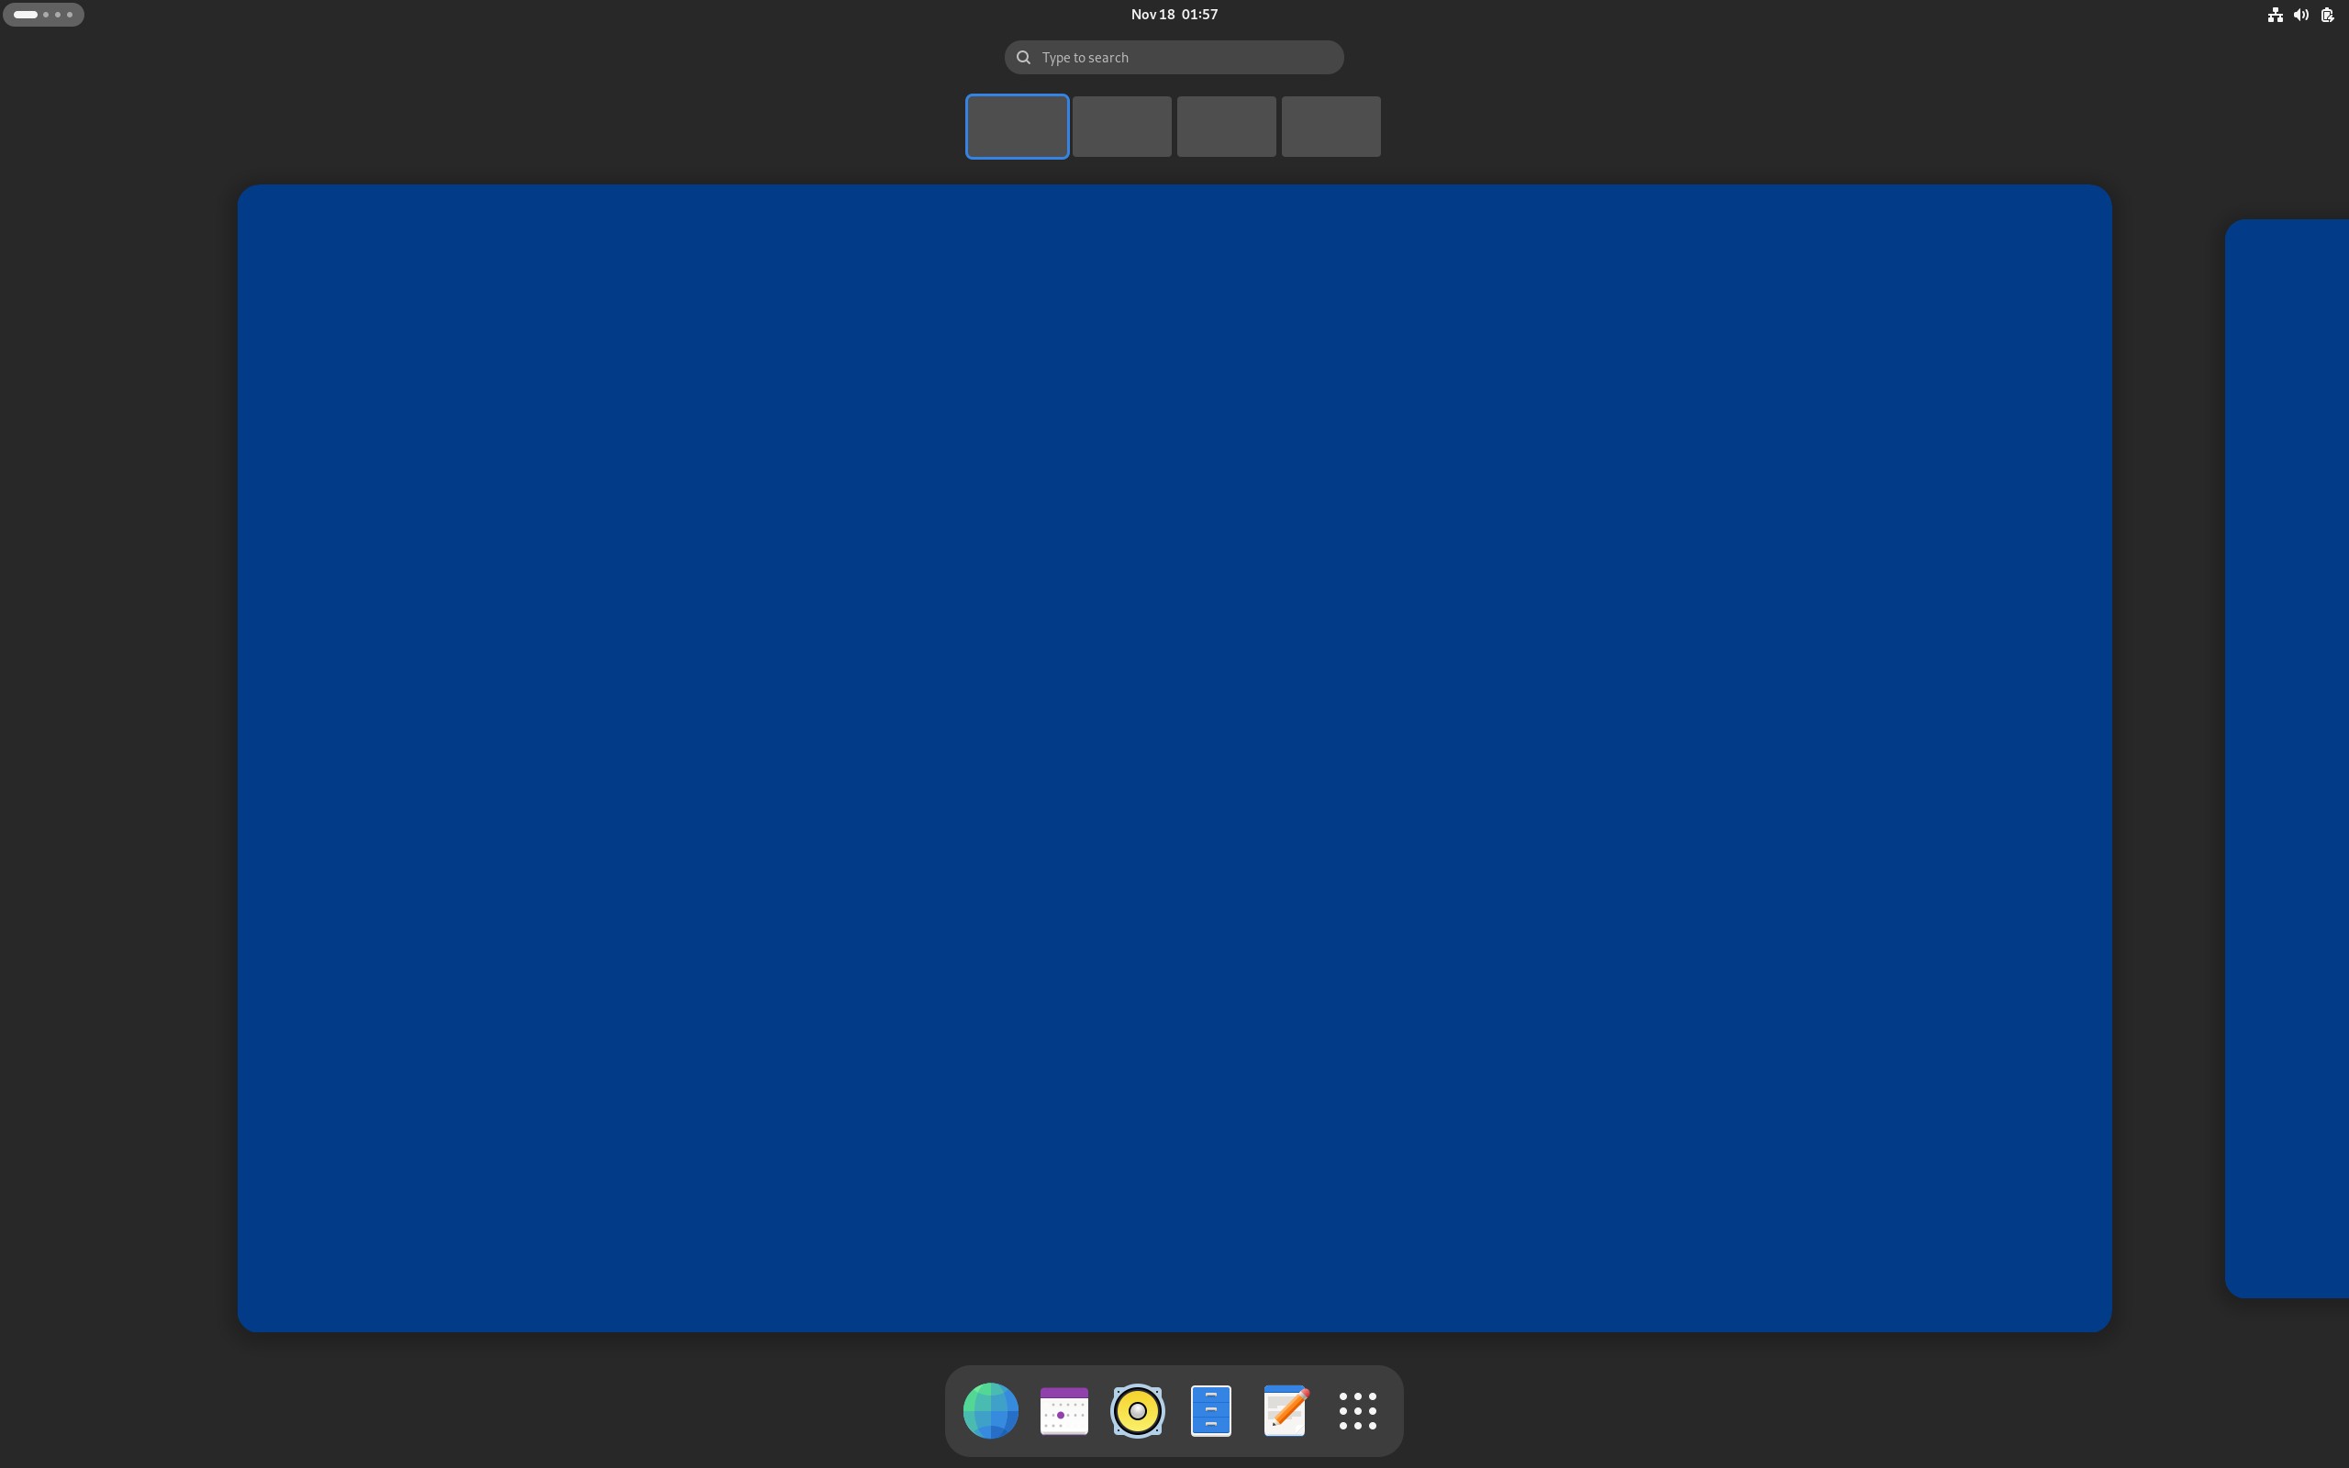Switch to the second workspace thumbnail
Viewport: 2349px width, 1468px height.
point(1122,127)
